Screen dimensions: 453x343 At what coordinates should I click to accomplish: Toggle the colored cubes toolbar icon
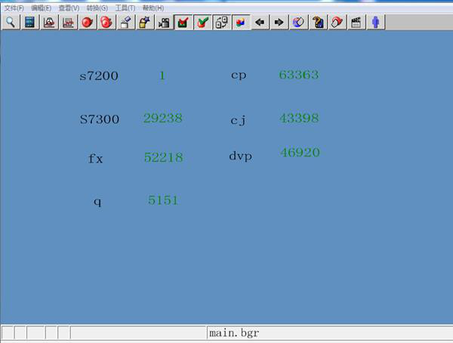point(241,22)
